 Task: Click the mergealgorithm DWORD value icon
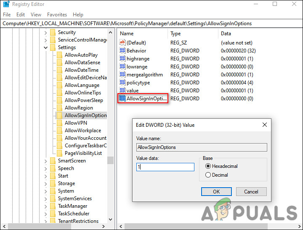(x=122, y=75)
